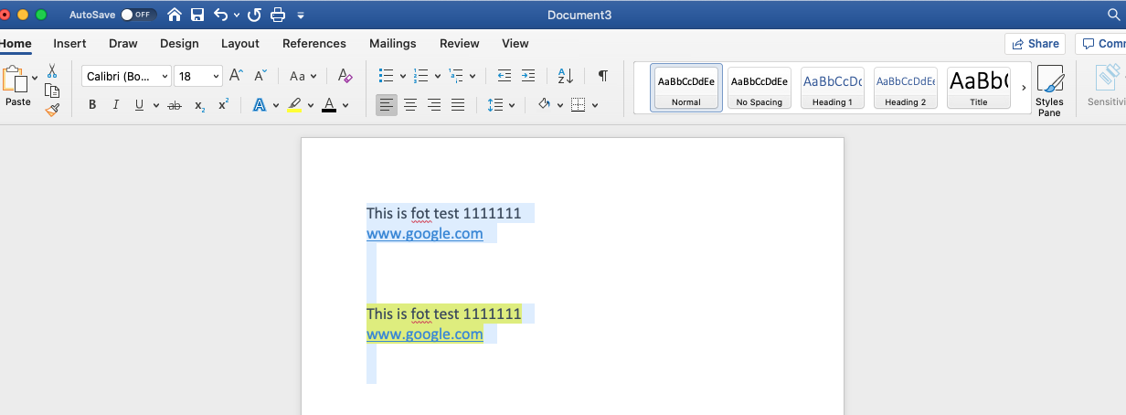This screenshot has height=415, width=1126.
Task: Justify the text
Action: tap(458, 105)
